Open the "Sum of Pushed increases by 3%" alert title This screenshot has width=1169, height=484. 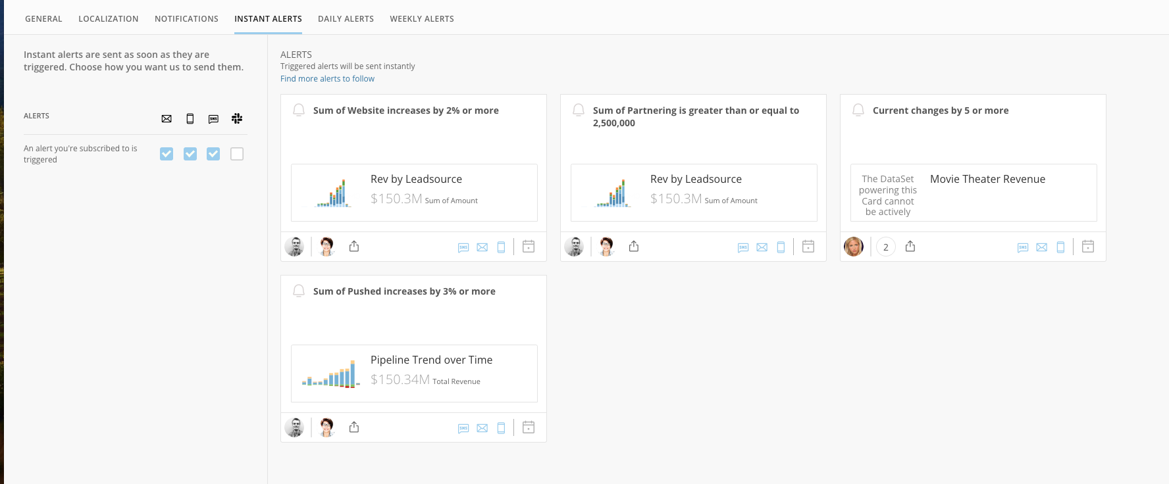coord(404,291)
